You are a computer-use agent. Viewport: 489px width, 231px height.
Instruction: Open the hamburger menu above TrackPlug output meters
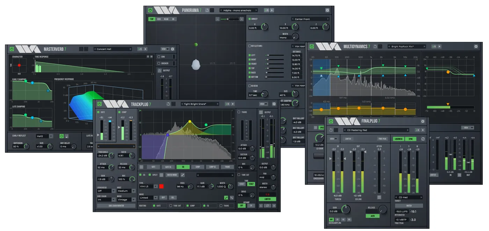(261, 112)
